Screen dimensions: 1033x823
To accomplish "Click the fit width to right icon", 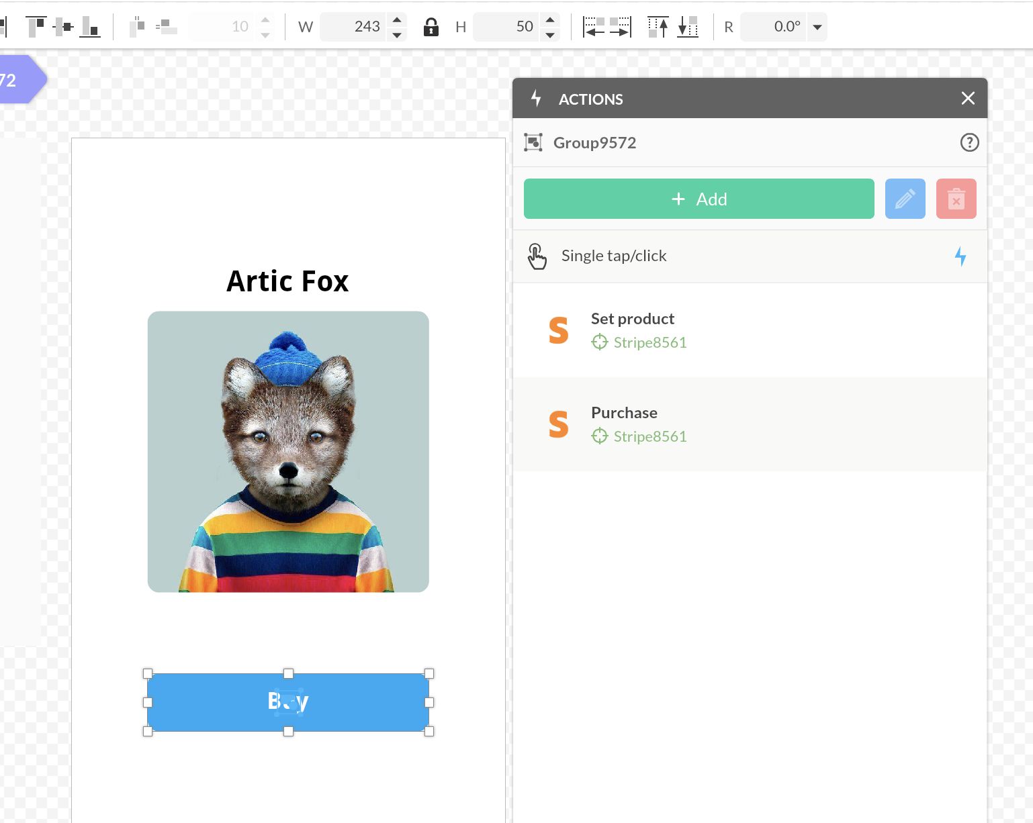I will (x=620, y=27).
